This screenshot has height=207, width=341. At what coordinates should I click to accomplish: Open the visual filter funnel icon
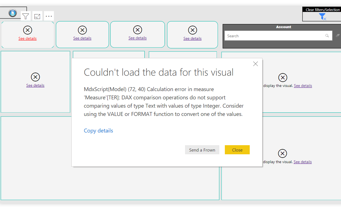(26, 16)
